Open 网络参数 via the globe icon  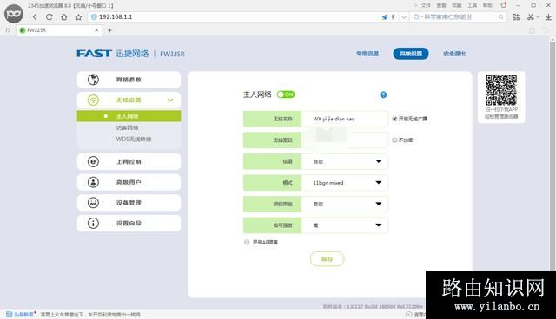click(x=93, y=80)
